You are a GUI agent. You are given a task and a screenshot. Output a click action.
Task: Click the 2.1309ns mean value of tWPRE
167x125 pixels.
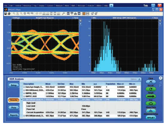pyautogui.click(x=50, y=93)
